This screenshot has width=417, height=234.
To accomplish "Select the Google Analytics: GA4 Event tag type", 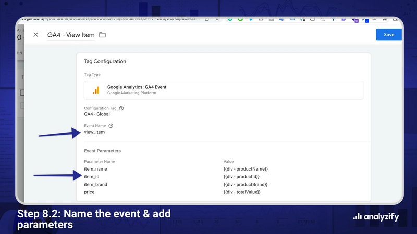I will (x=223, y=90).
